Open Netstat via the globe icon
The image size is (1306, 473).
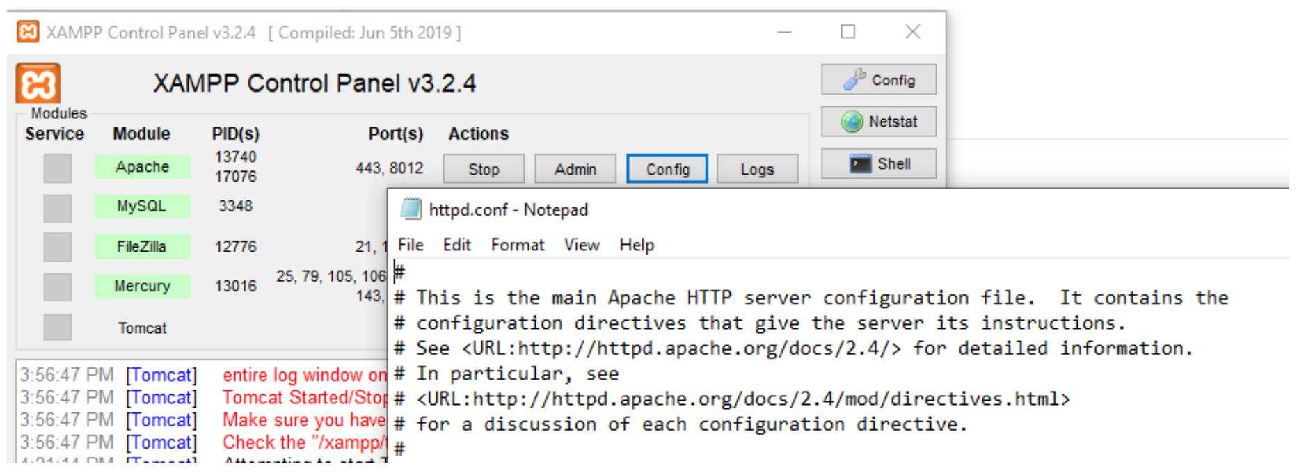878,121
